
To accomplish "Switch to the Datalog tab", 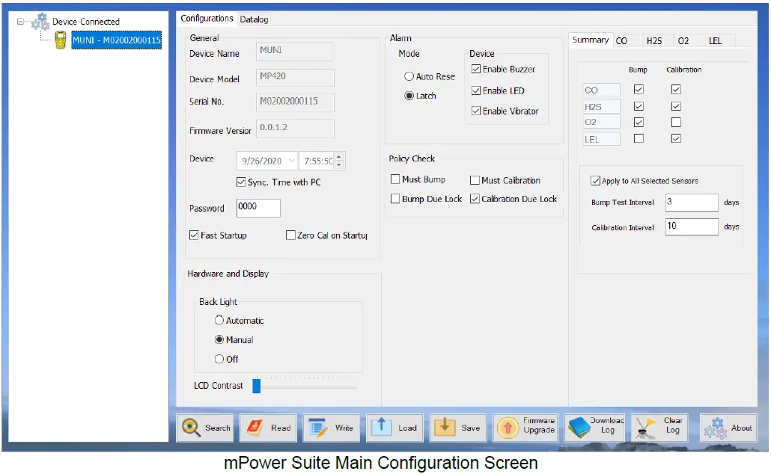I will pos(254,19).
